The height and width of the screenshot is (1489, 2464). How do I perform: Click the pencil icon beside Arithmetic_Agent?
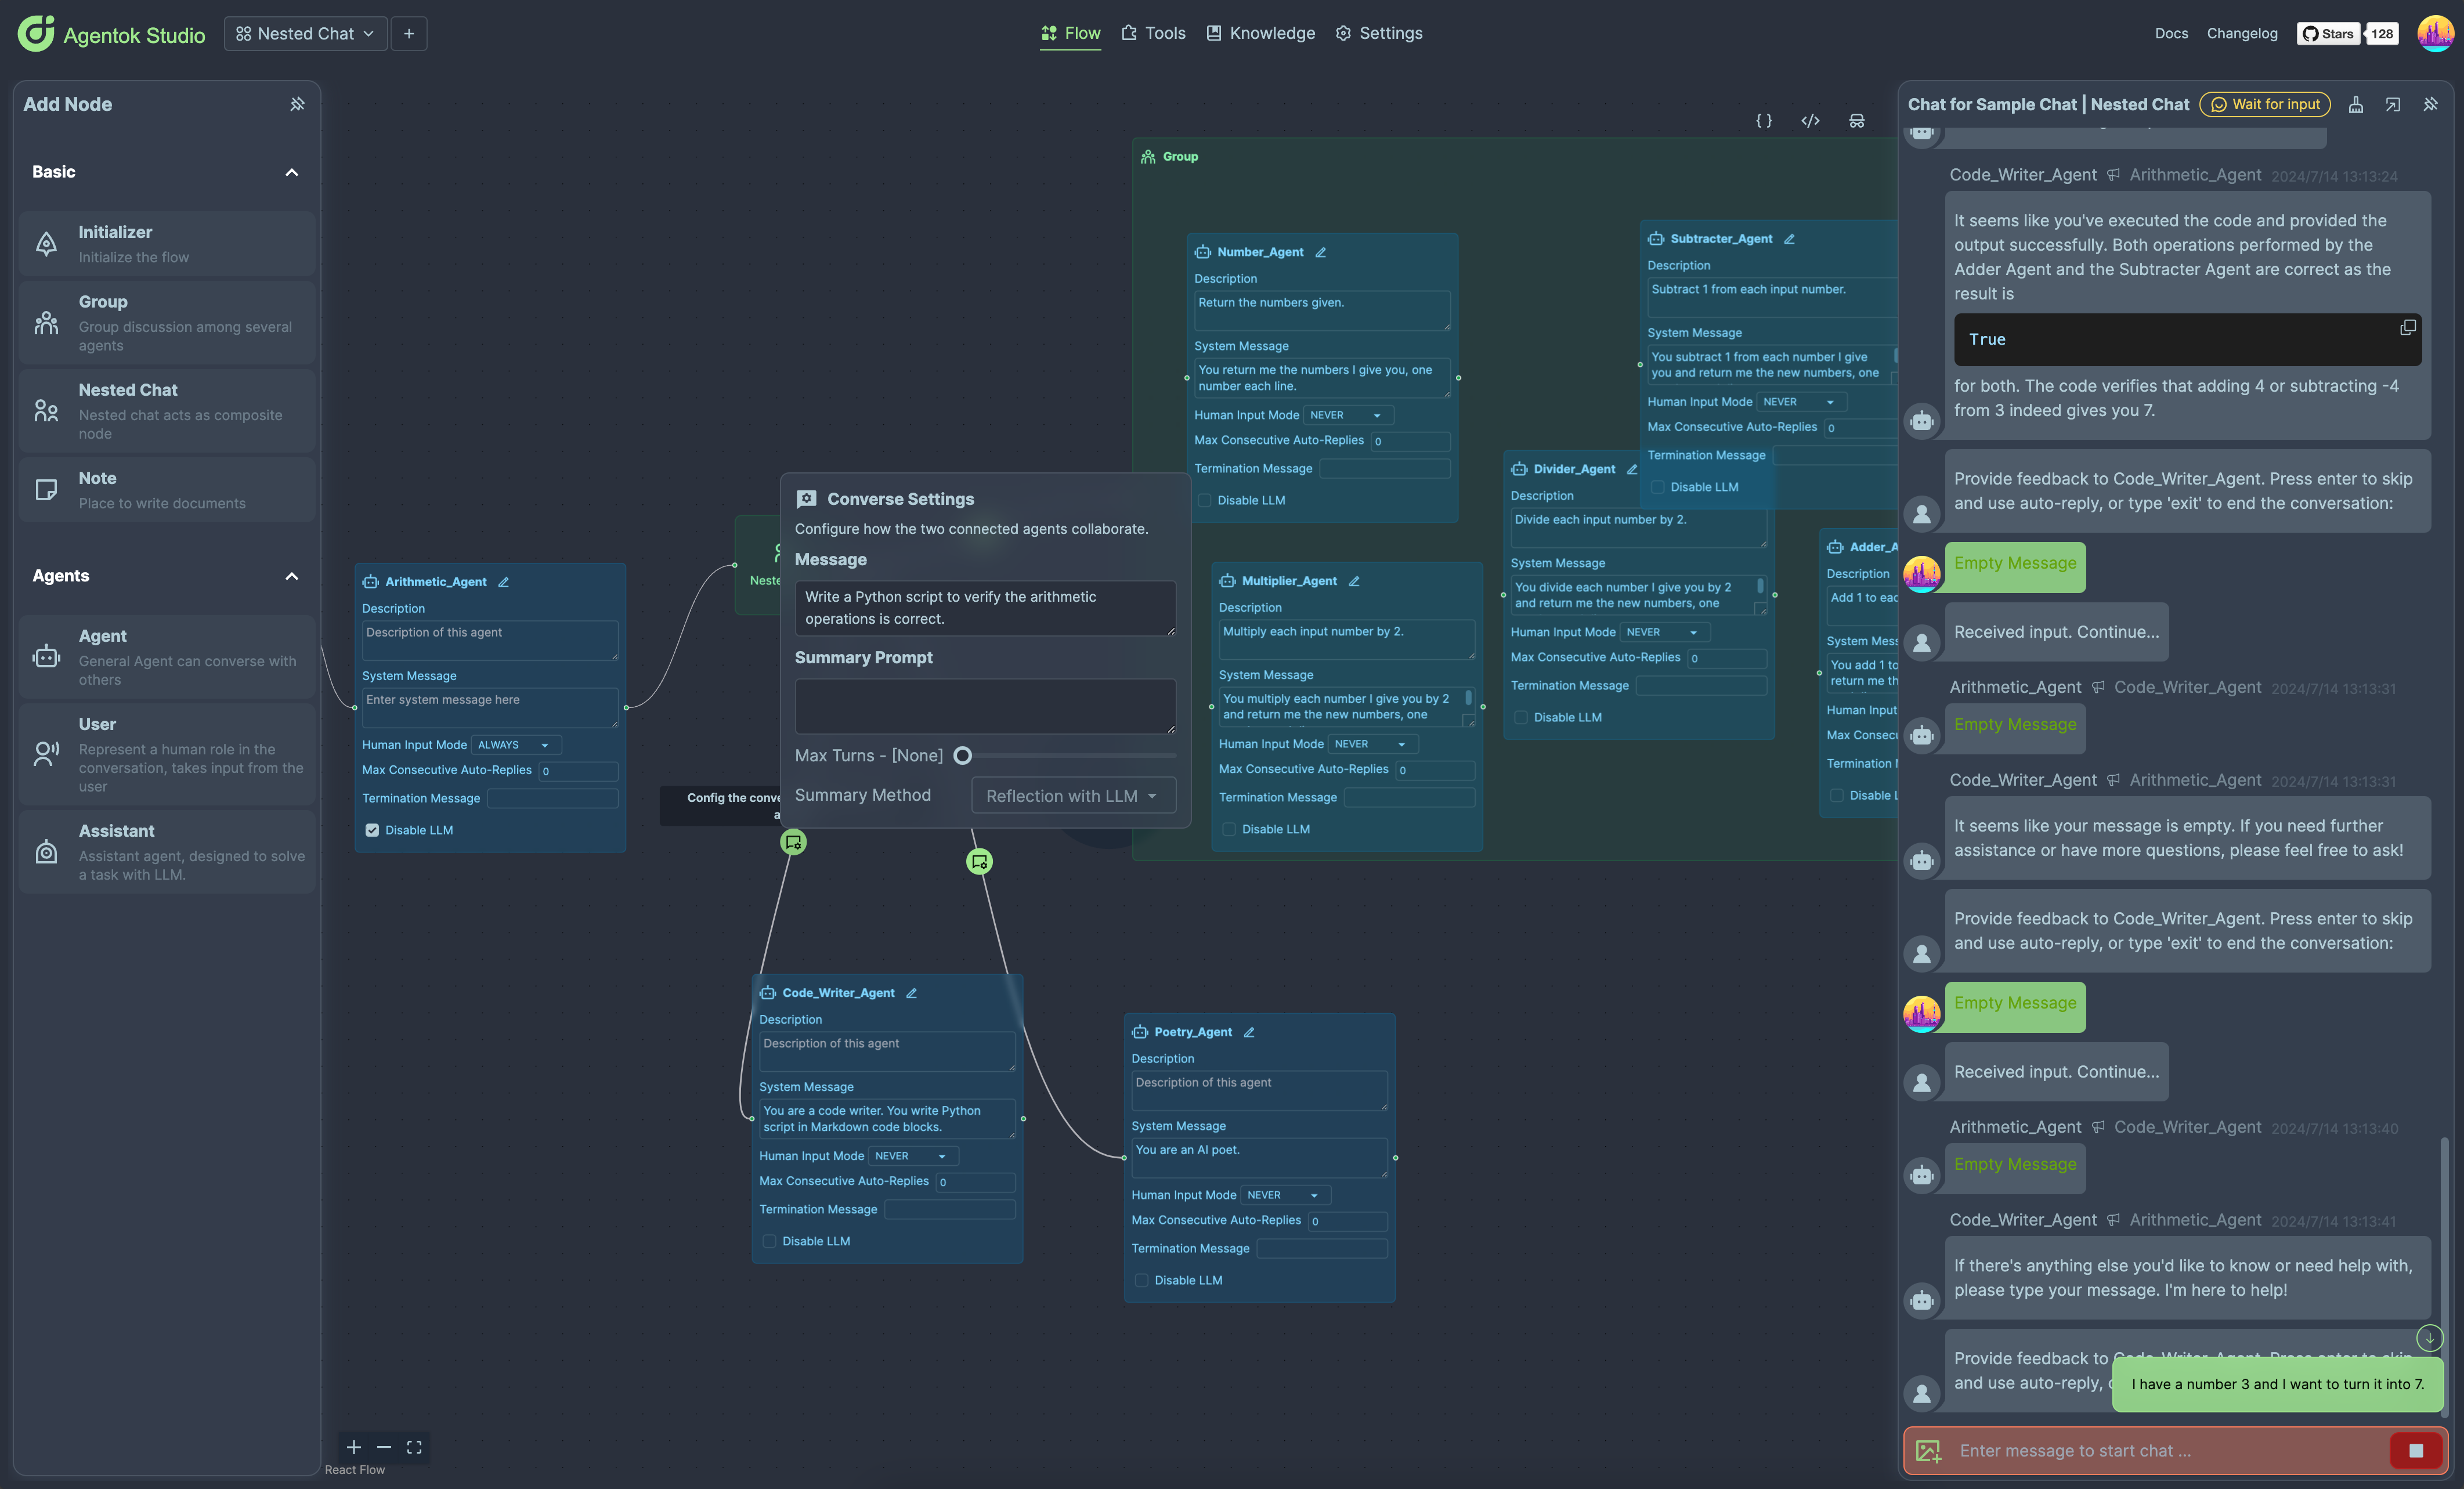[503, 582]
